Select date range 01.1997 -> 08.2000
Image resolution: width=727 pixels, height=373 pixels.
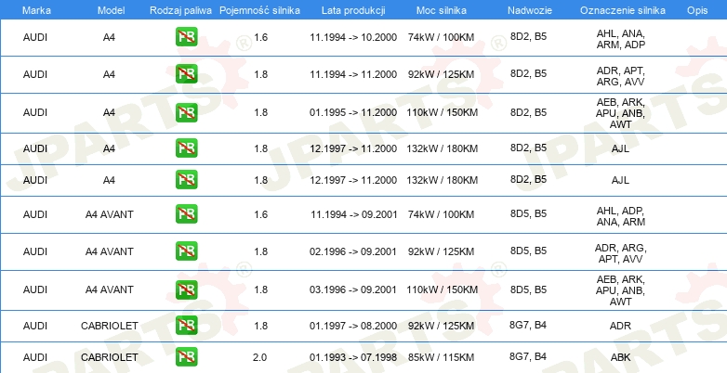click(353, 326)
